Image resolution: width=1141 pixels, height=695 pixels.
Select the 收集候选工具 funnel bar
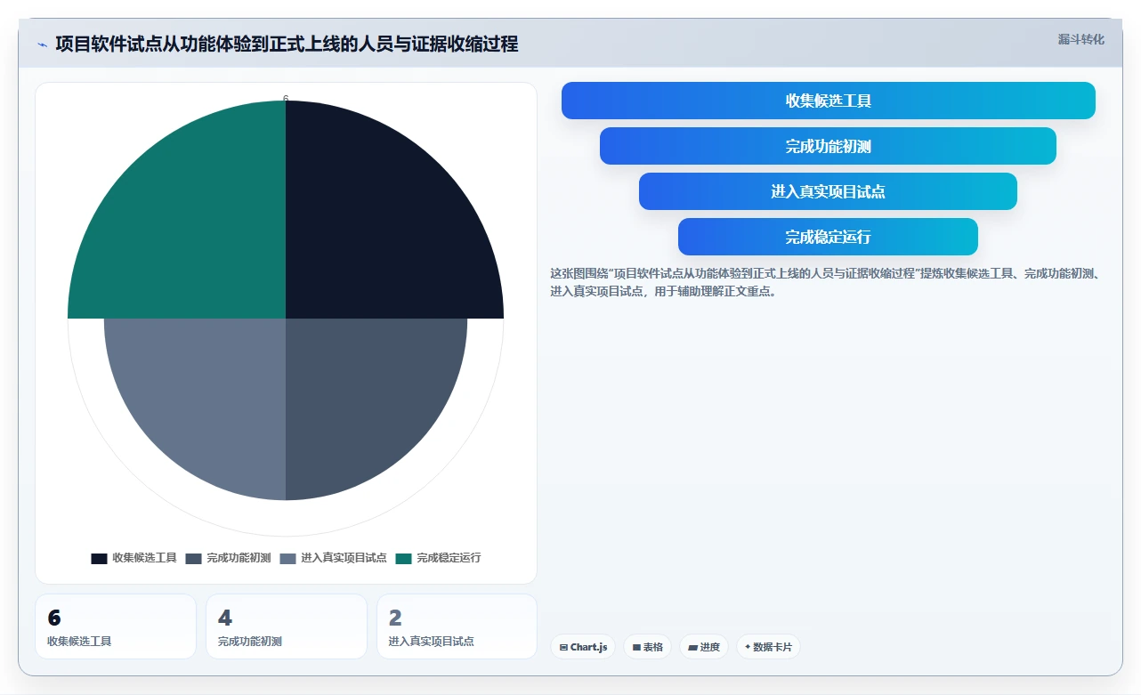coord(828,101)
